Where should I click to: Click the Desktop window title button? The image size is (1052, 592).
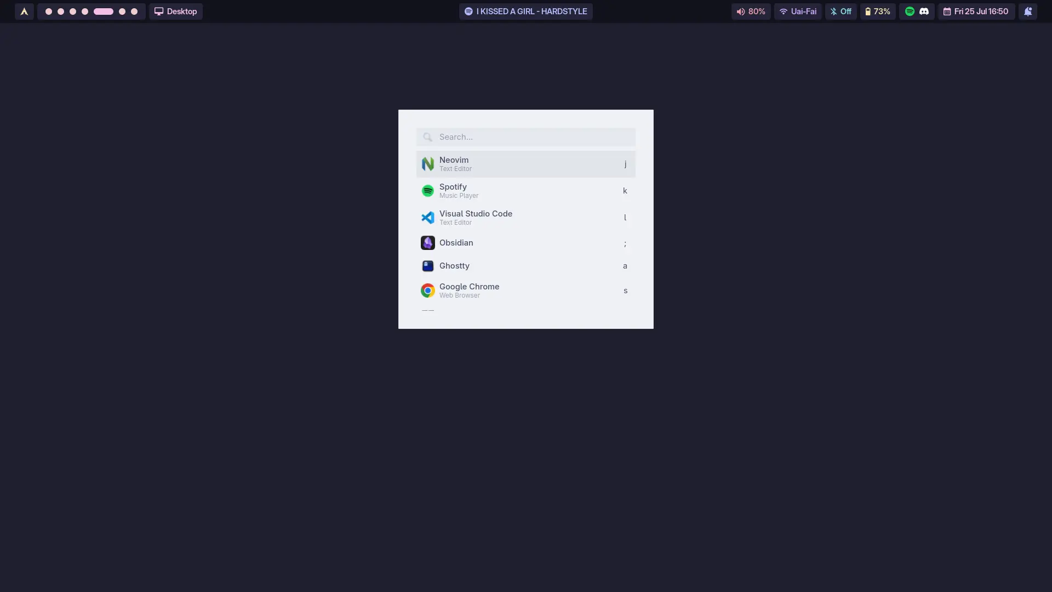pos(176,12)
